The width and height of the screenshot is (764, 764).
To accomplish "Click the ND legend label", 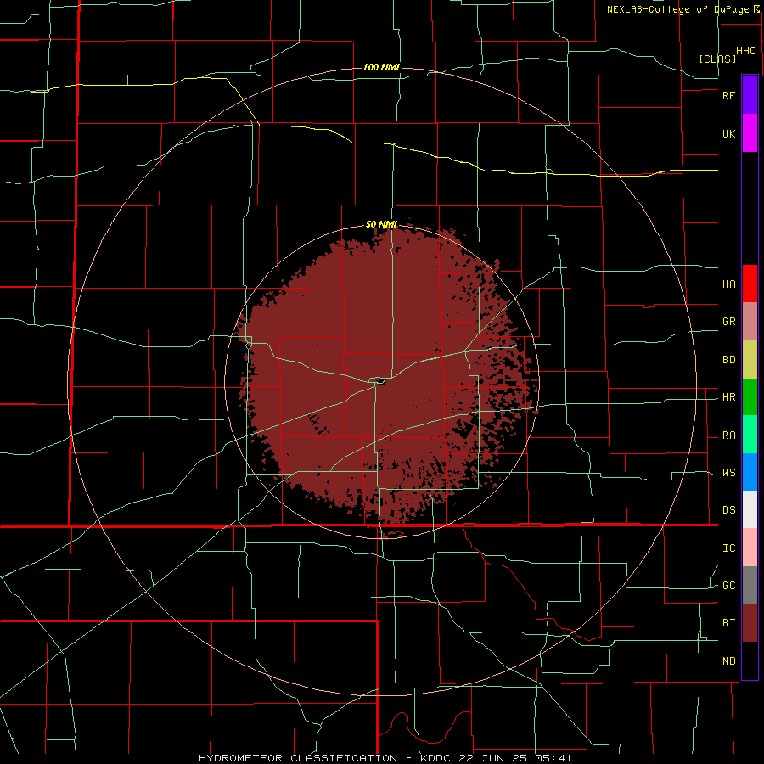I will (728, 661).
